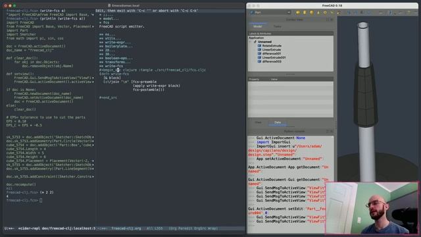
Task: Click the Sphere primitive icon in FreeCAD toolbar
Action: [311, 13]
